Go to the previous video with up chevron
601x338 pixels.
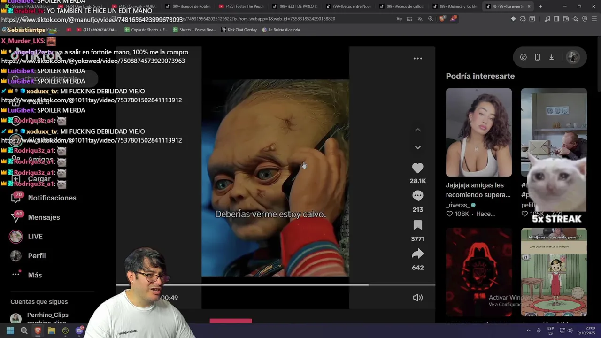point(417,130)
